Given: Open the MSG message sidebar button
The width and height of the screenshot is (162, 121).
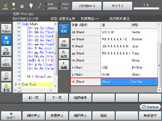Looking at the screenshot, I should click(6, 62).
